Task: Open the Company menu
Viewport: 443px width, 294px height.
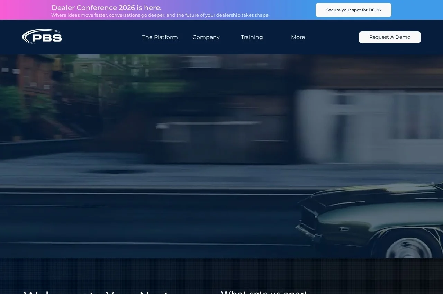Action: tap(206, 37)
